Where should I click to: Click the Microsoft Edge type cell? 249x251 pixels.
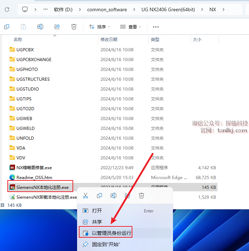pyautogui.click(x=169, y=177)
